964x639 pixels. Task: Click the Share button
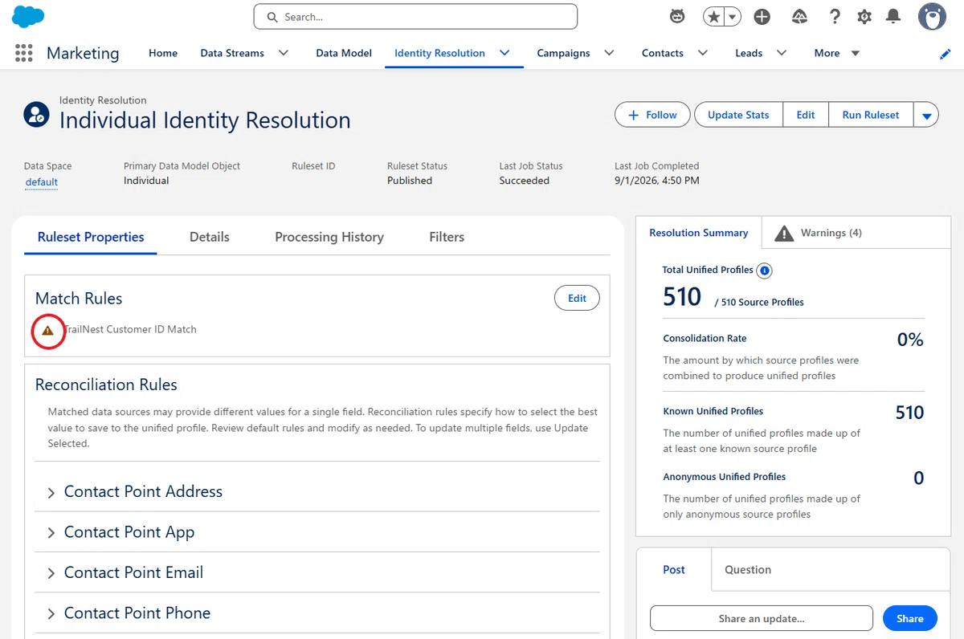910,618
